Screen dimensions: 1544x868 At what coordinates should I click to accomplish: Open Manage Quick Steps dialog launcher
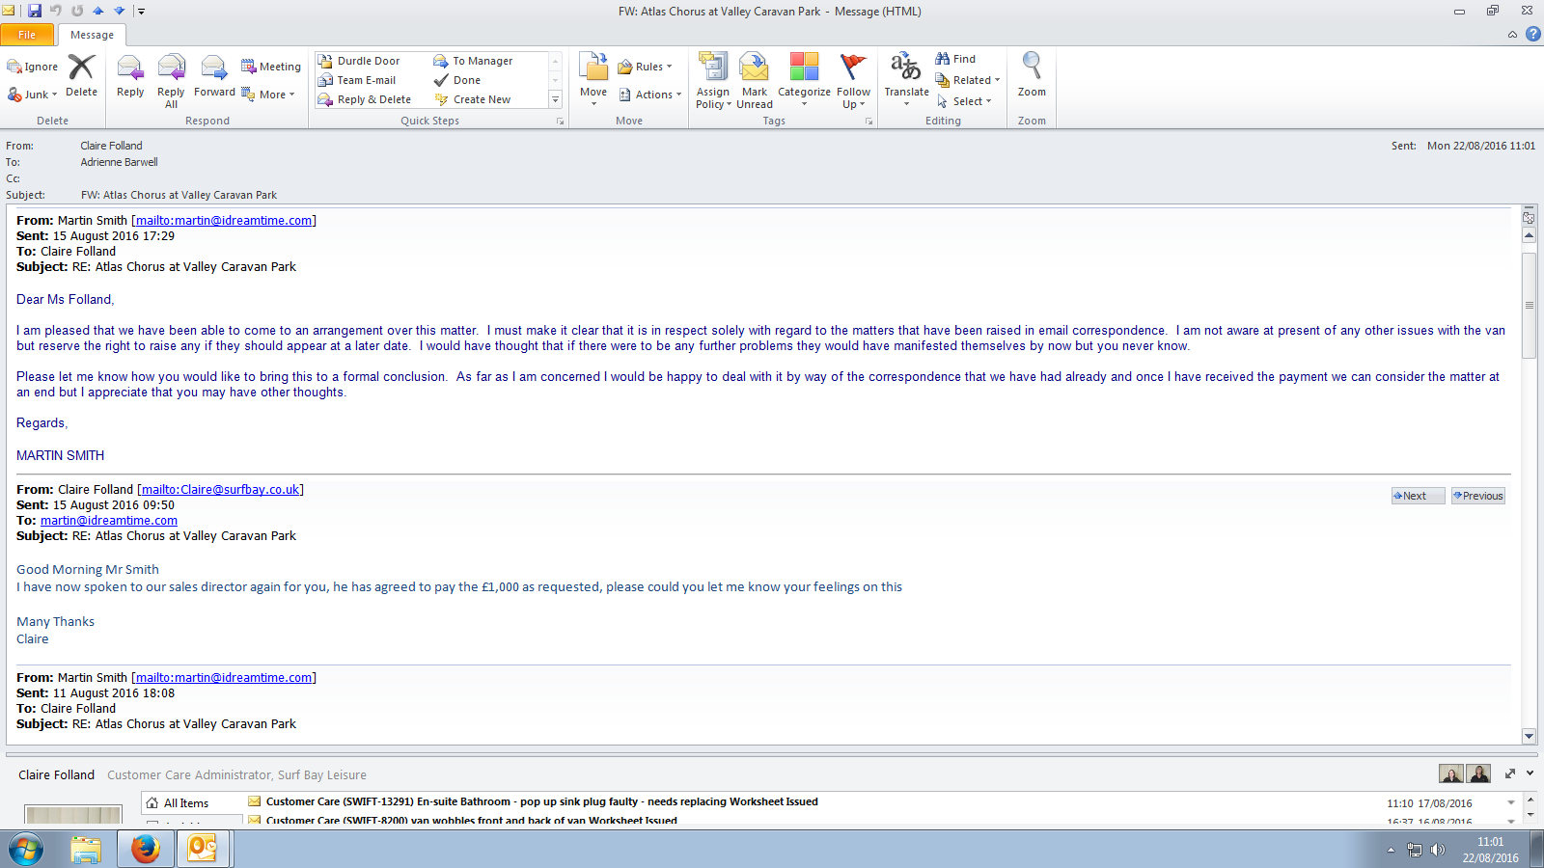pyautogui.click(x=560, y=122)
